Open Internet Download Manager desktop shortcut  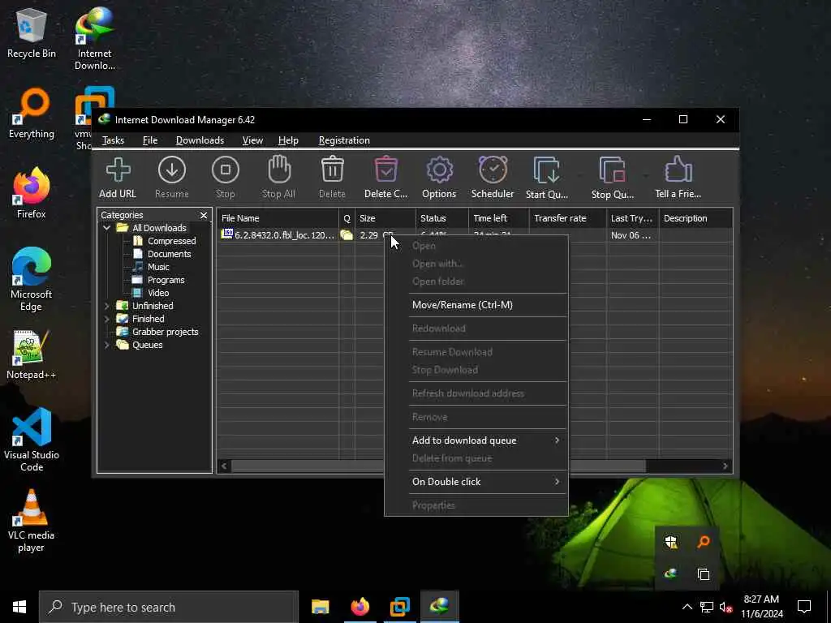pyautogui.click(x=94, y=38)
